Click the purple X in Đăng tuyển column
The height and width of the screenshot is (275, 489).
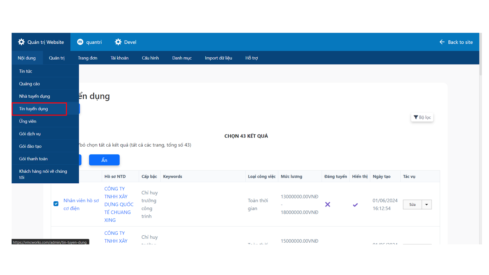[328, 204]
